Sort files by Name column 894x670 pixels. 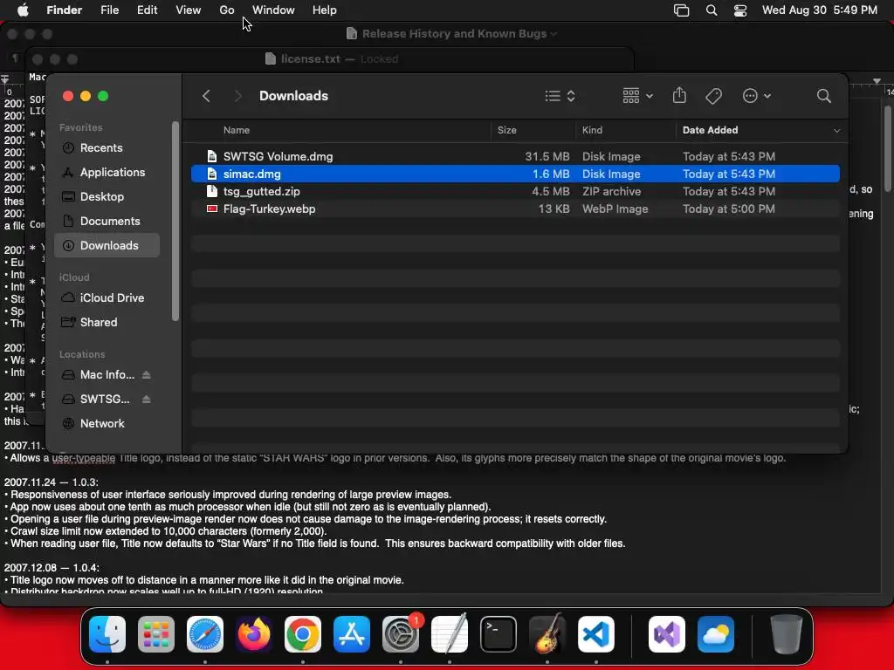click(x=236, y=130)
